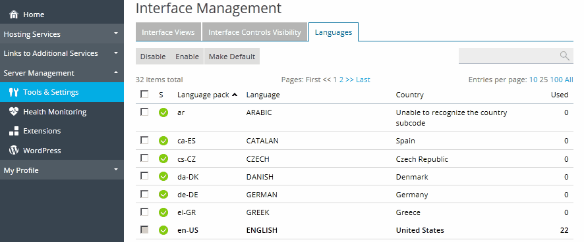Screen dimensions: 584x242
Task: Check the CATALAN language row checkbox
Action: point(144,140)
